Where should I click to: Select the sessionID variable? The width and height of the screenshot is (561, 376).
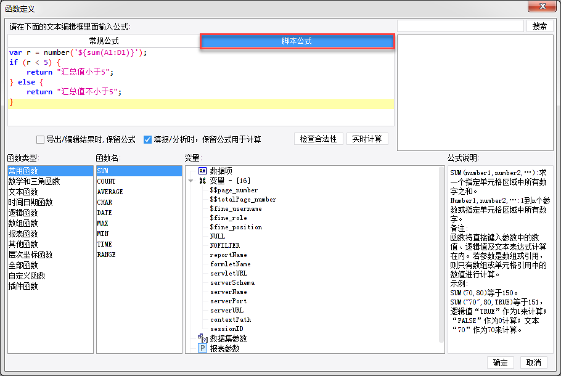(226, 329)
